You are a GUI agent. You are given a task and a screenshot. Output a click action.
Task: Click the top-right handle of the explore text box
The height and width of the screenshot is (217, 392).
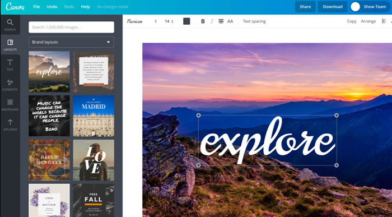337,116
